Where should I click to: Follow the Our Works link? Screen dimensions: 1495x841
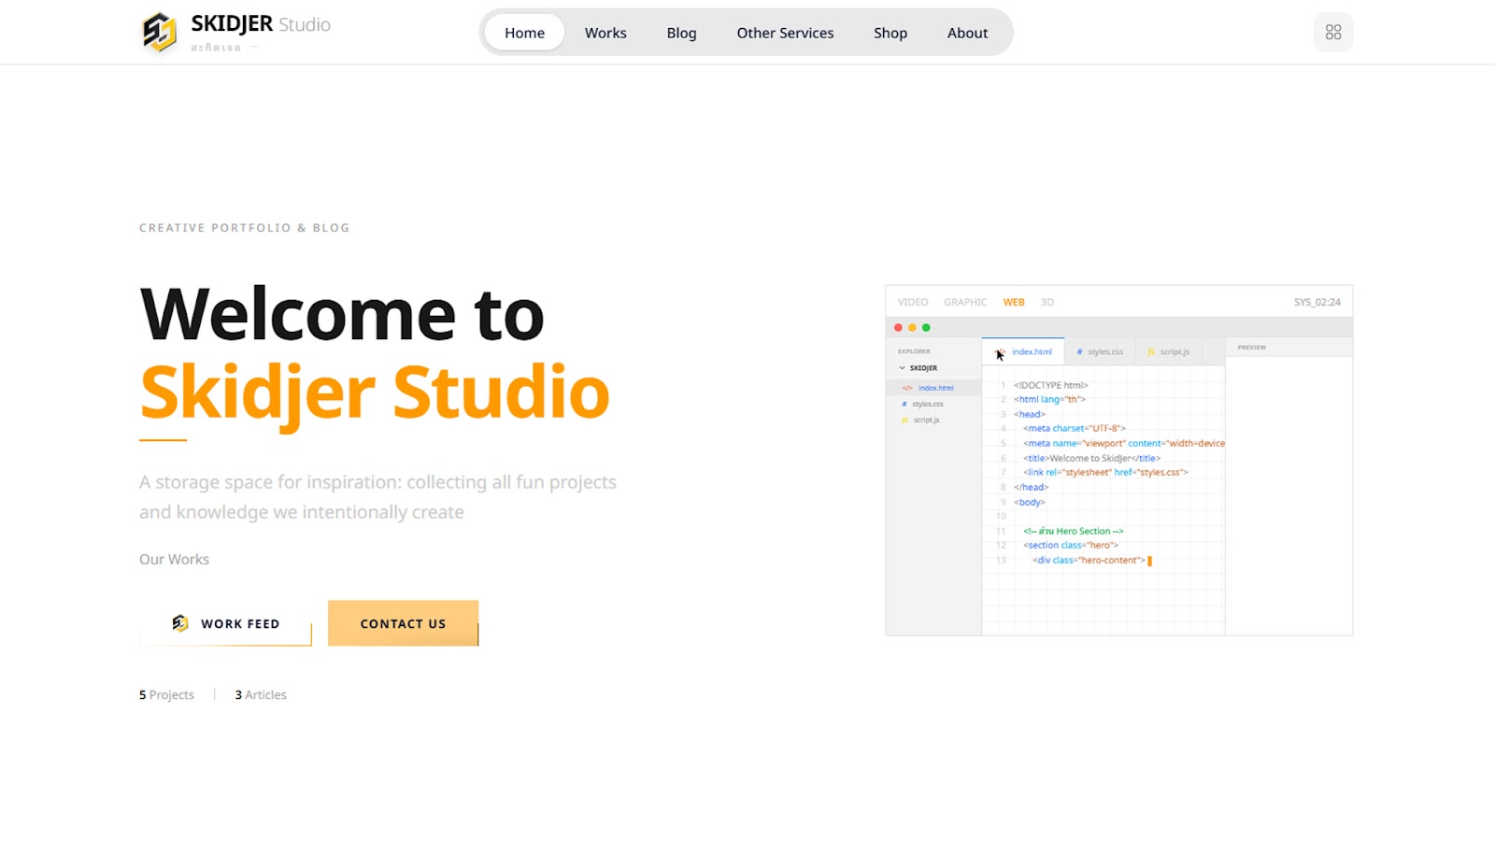[174, 559]
